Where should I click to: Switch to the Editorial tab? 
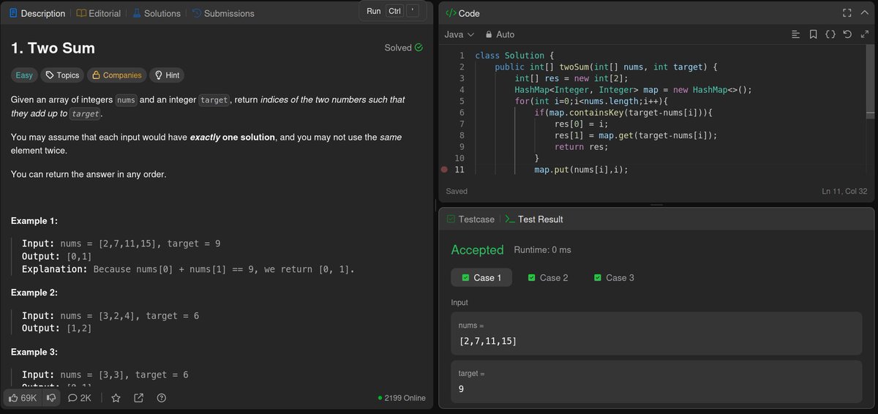tap(99, 13)
